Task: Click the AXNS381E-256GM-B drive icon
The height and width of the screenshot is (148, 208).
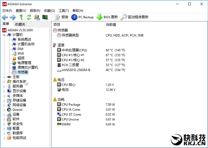Action: click(59, 71)
